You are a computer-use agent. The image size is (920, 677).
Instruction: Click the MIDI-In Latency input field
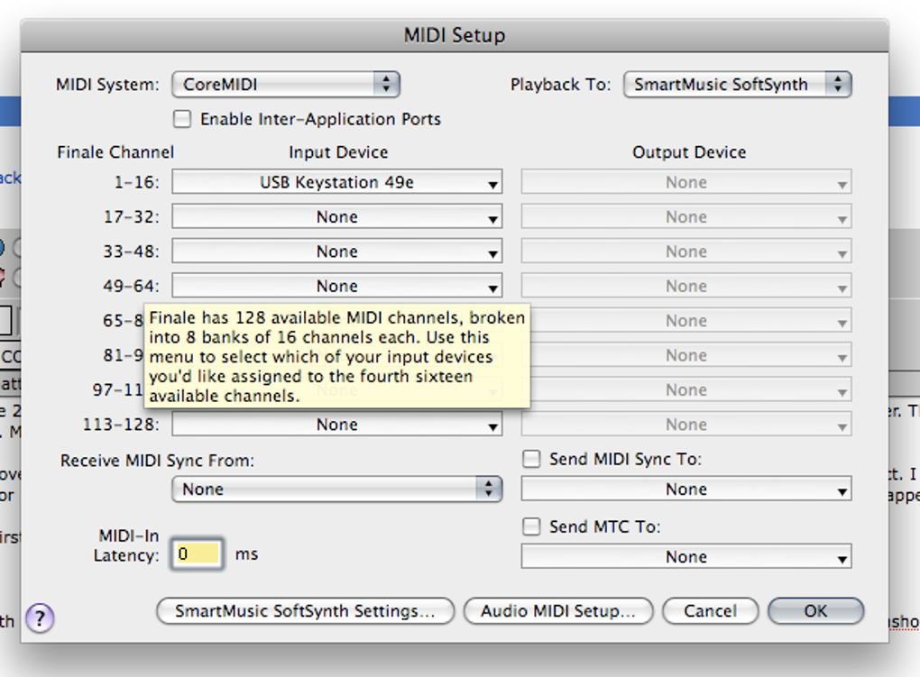[x=198, y=554]
